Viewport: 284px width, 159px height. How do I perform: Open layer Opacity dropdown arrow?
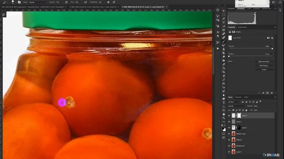coord(260,106)
